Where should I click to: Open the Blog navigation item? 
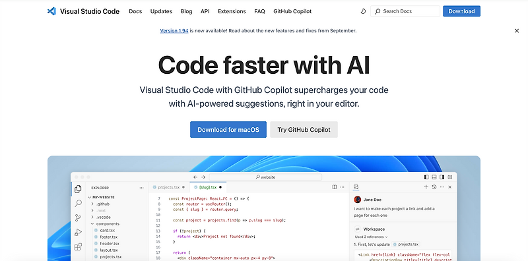coord(186,11)
